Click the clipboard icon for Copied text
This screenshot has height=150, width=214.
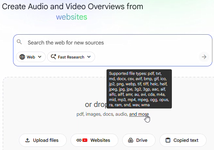click(168, 140)
